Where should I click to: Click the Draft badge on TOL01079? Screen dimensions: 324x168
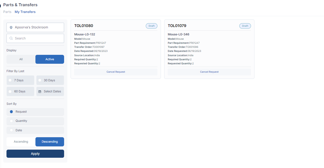pyautogui.click(x=245, y=26)
